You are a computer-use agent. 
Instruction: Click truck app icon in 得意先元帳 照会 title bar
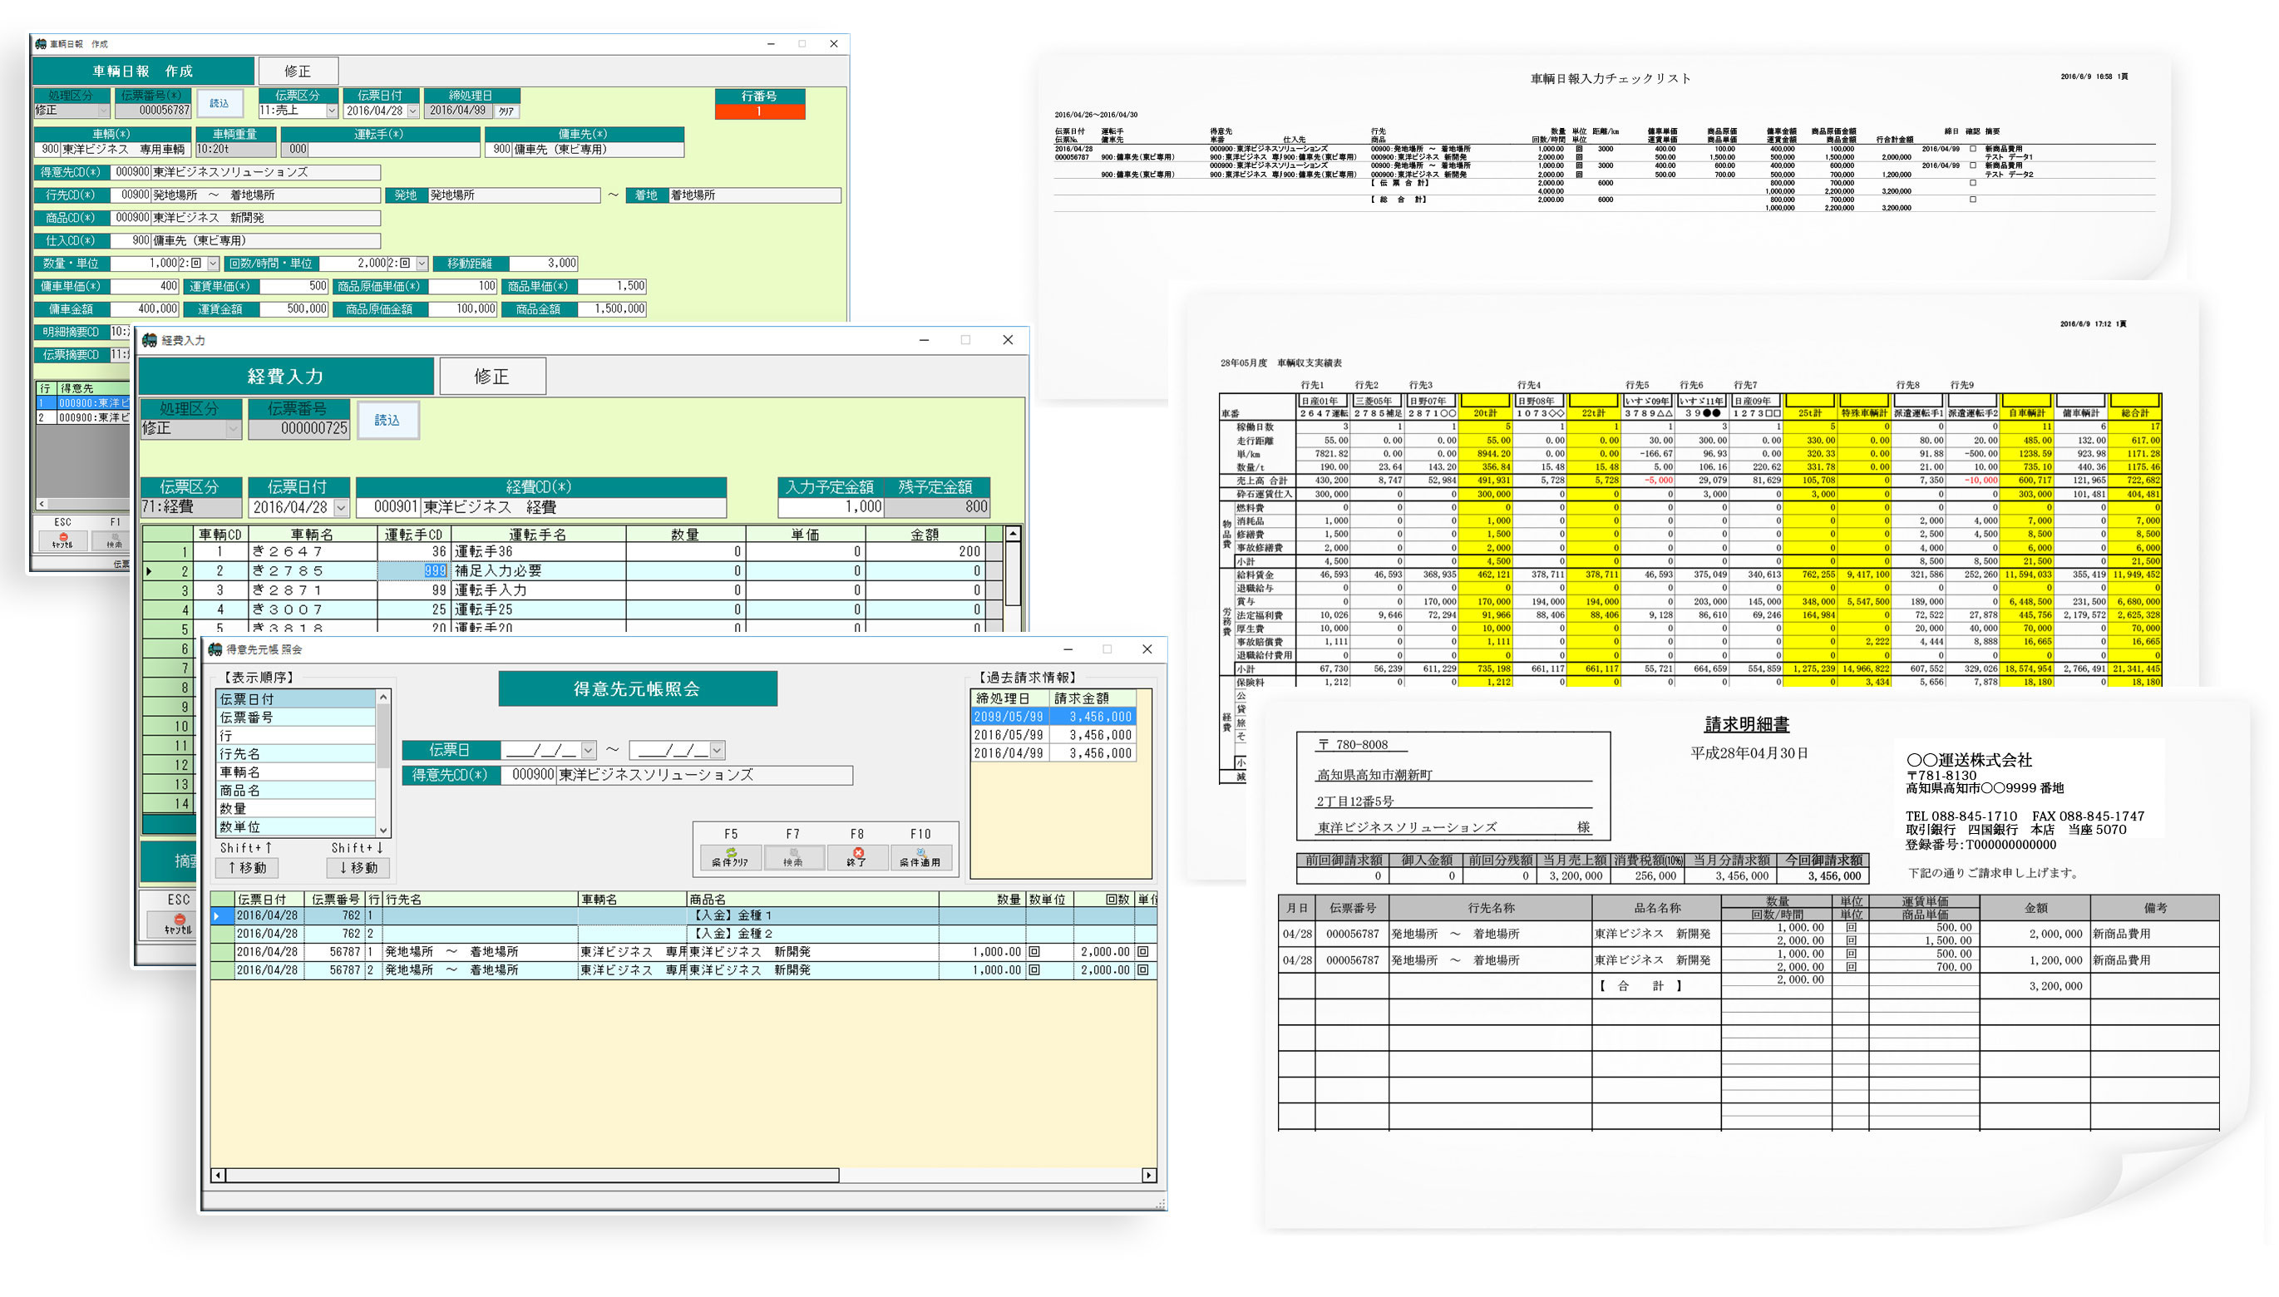click(x=215, y=649)
